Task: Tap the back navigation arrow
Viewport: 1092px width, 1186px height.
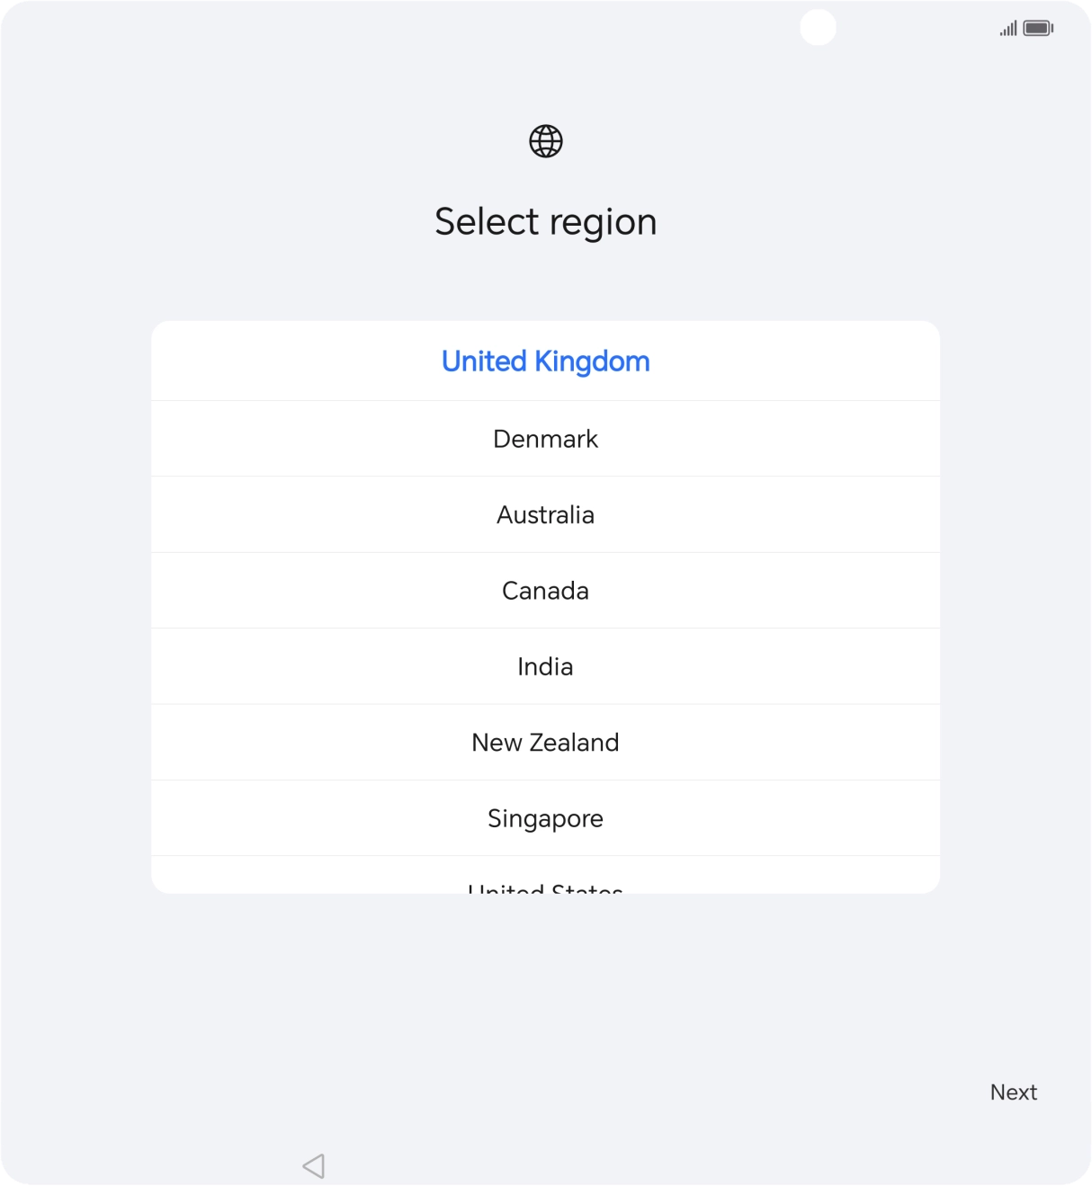Action: coord(312,1166)
